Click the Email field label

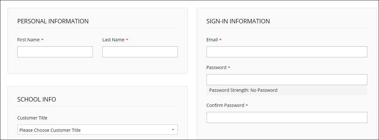pyautogui.click(x=212, y=40)
